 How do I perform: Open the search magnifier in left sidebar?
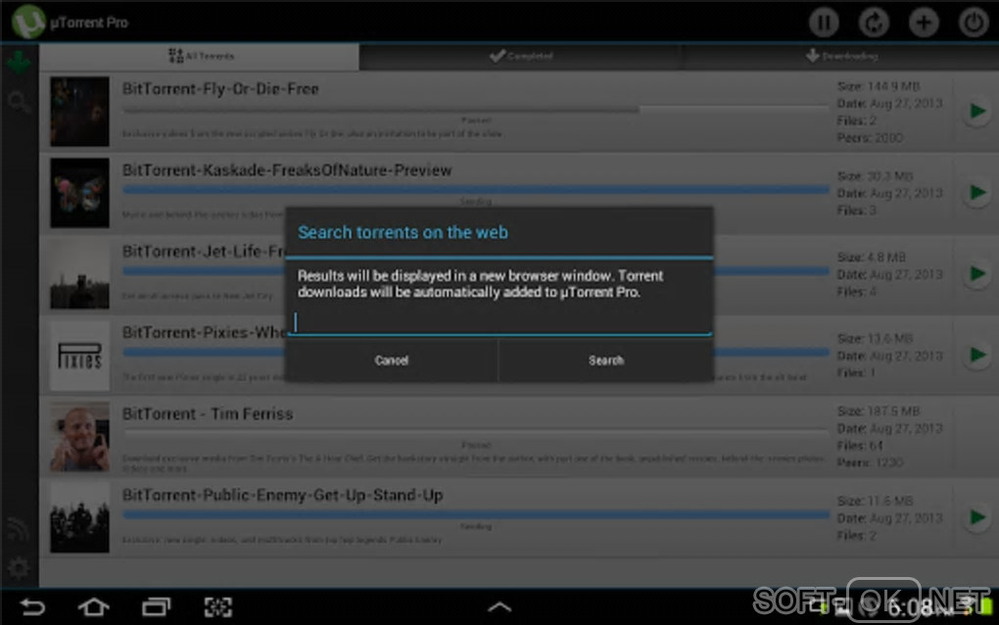tap(18, 101)
